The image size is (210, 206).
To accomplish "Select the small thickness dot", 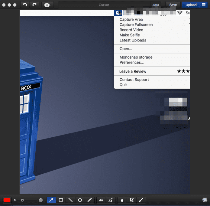I will coord(15,200).
